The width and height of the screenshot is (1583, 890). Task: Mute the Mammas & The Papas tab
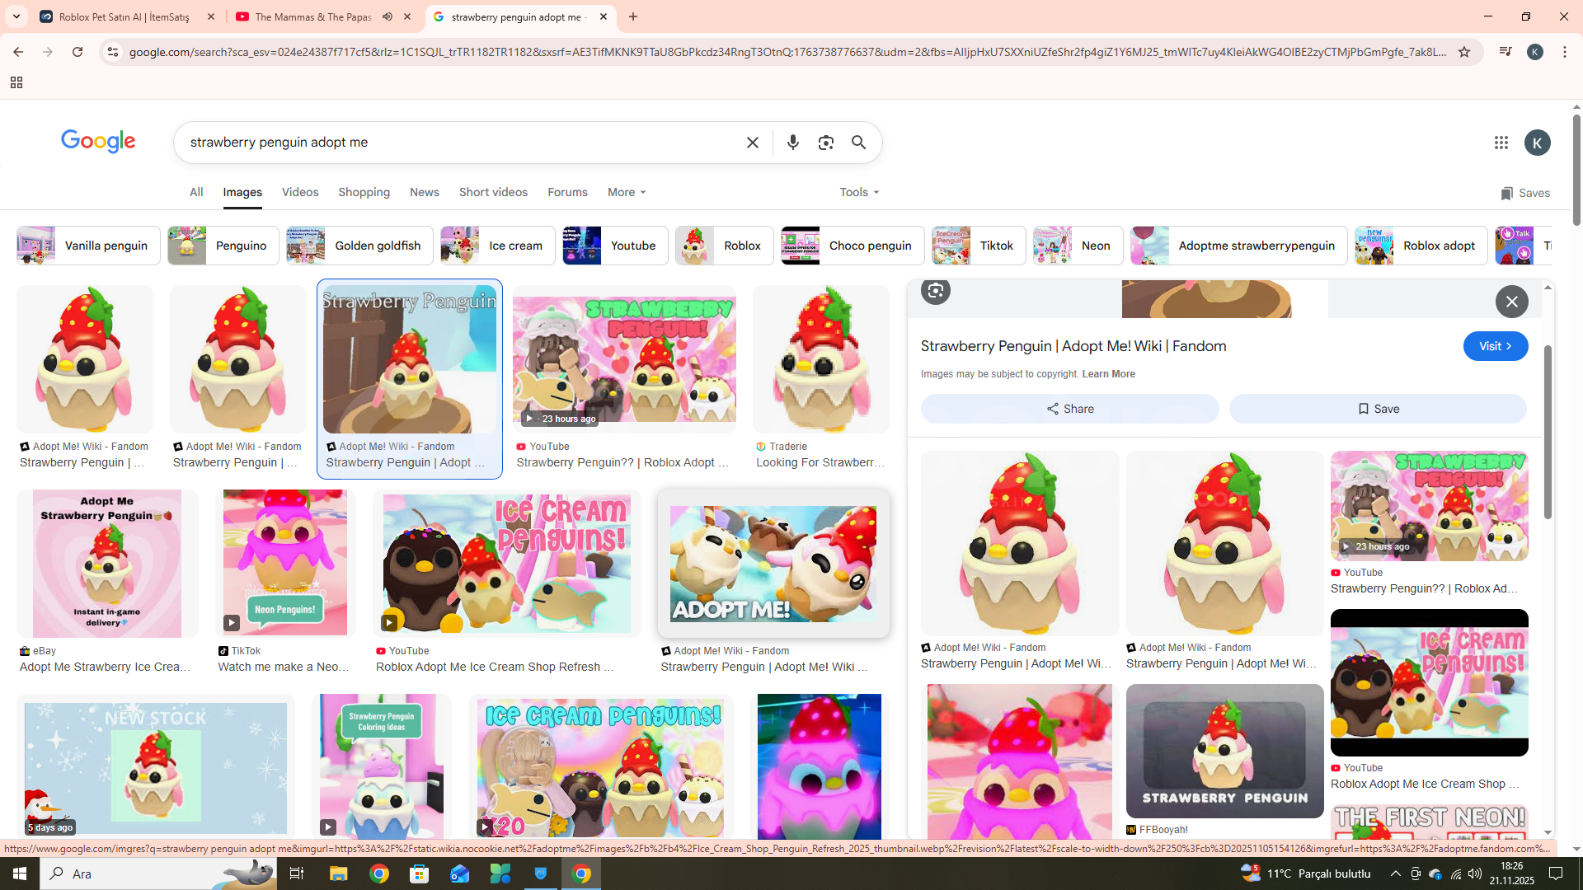[388, 16]
